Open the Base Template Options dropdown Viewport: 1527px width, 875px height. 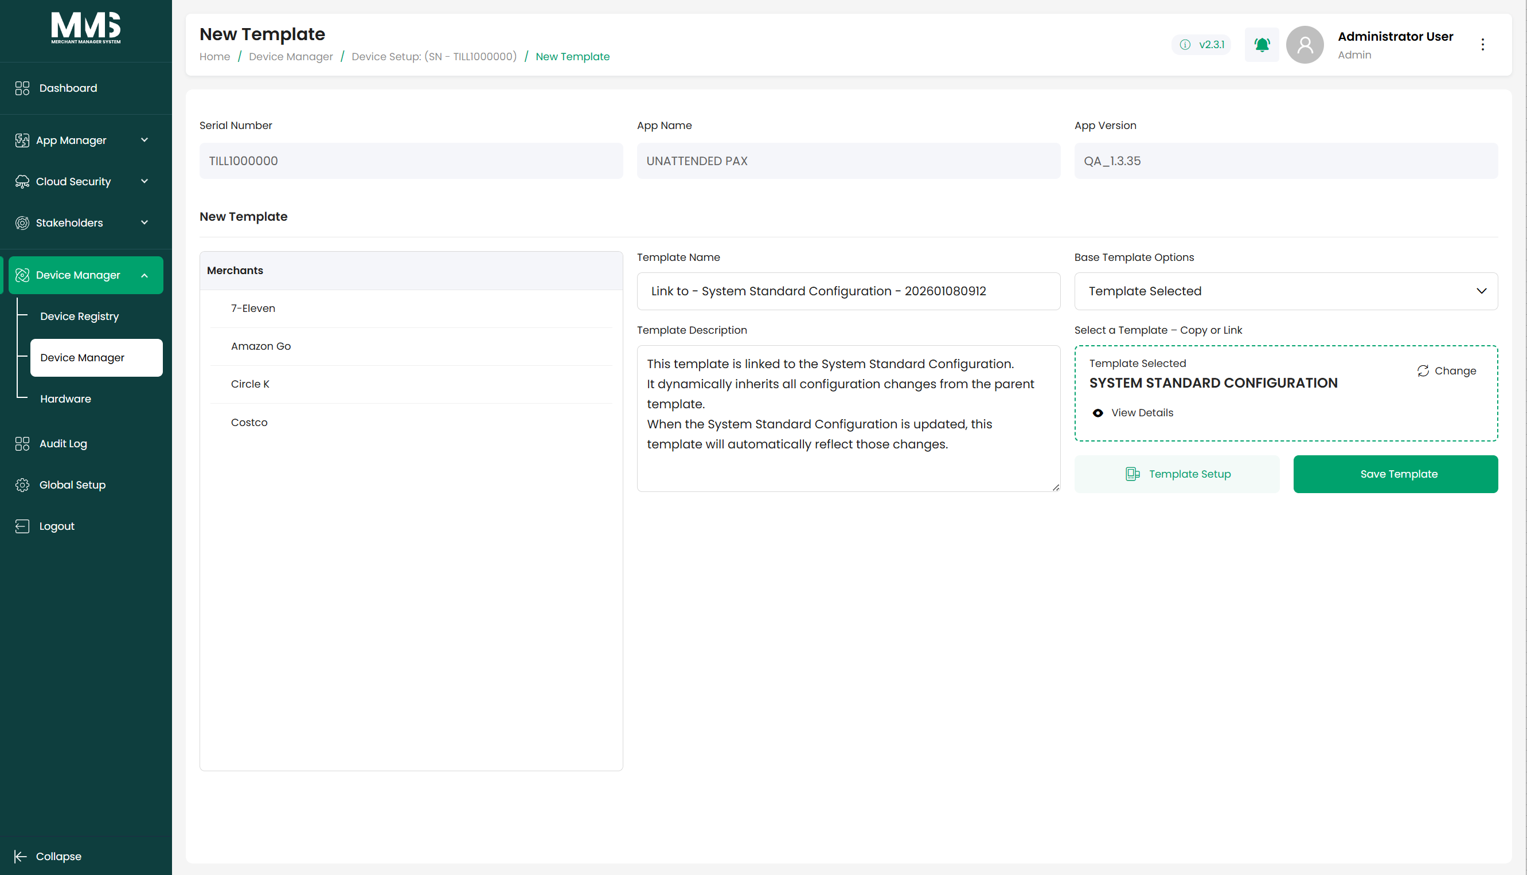tap(1286, 291)
